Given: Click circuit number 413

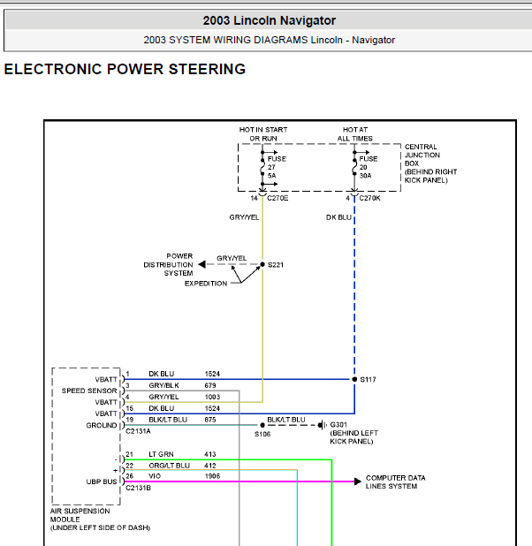Looking at the screenshot, I should (x=210, y=454).
